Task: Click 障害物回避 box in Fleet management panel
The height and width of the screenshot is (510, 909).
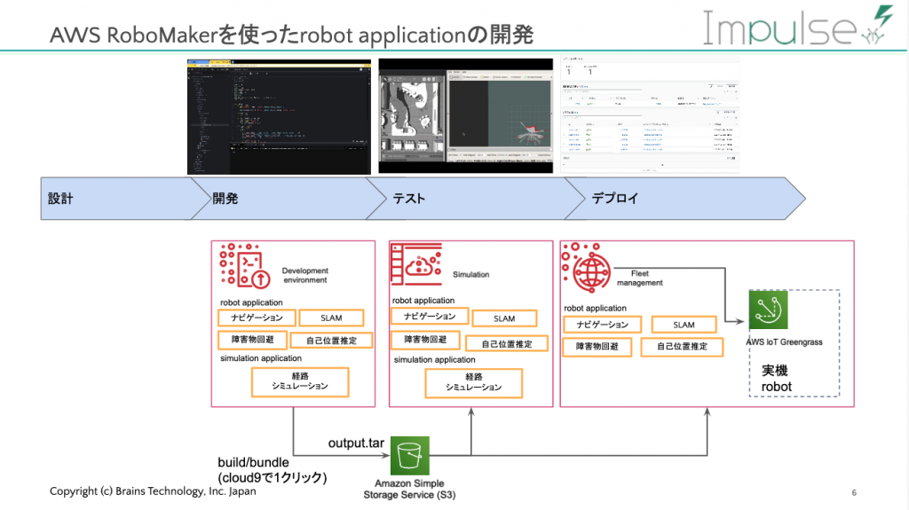Action: [x=597, y=347]
